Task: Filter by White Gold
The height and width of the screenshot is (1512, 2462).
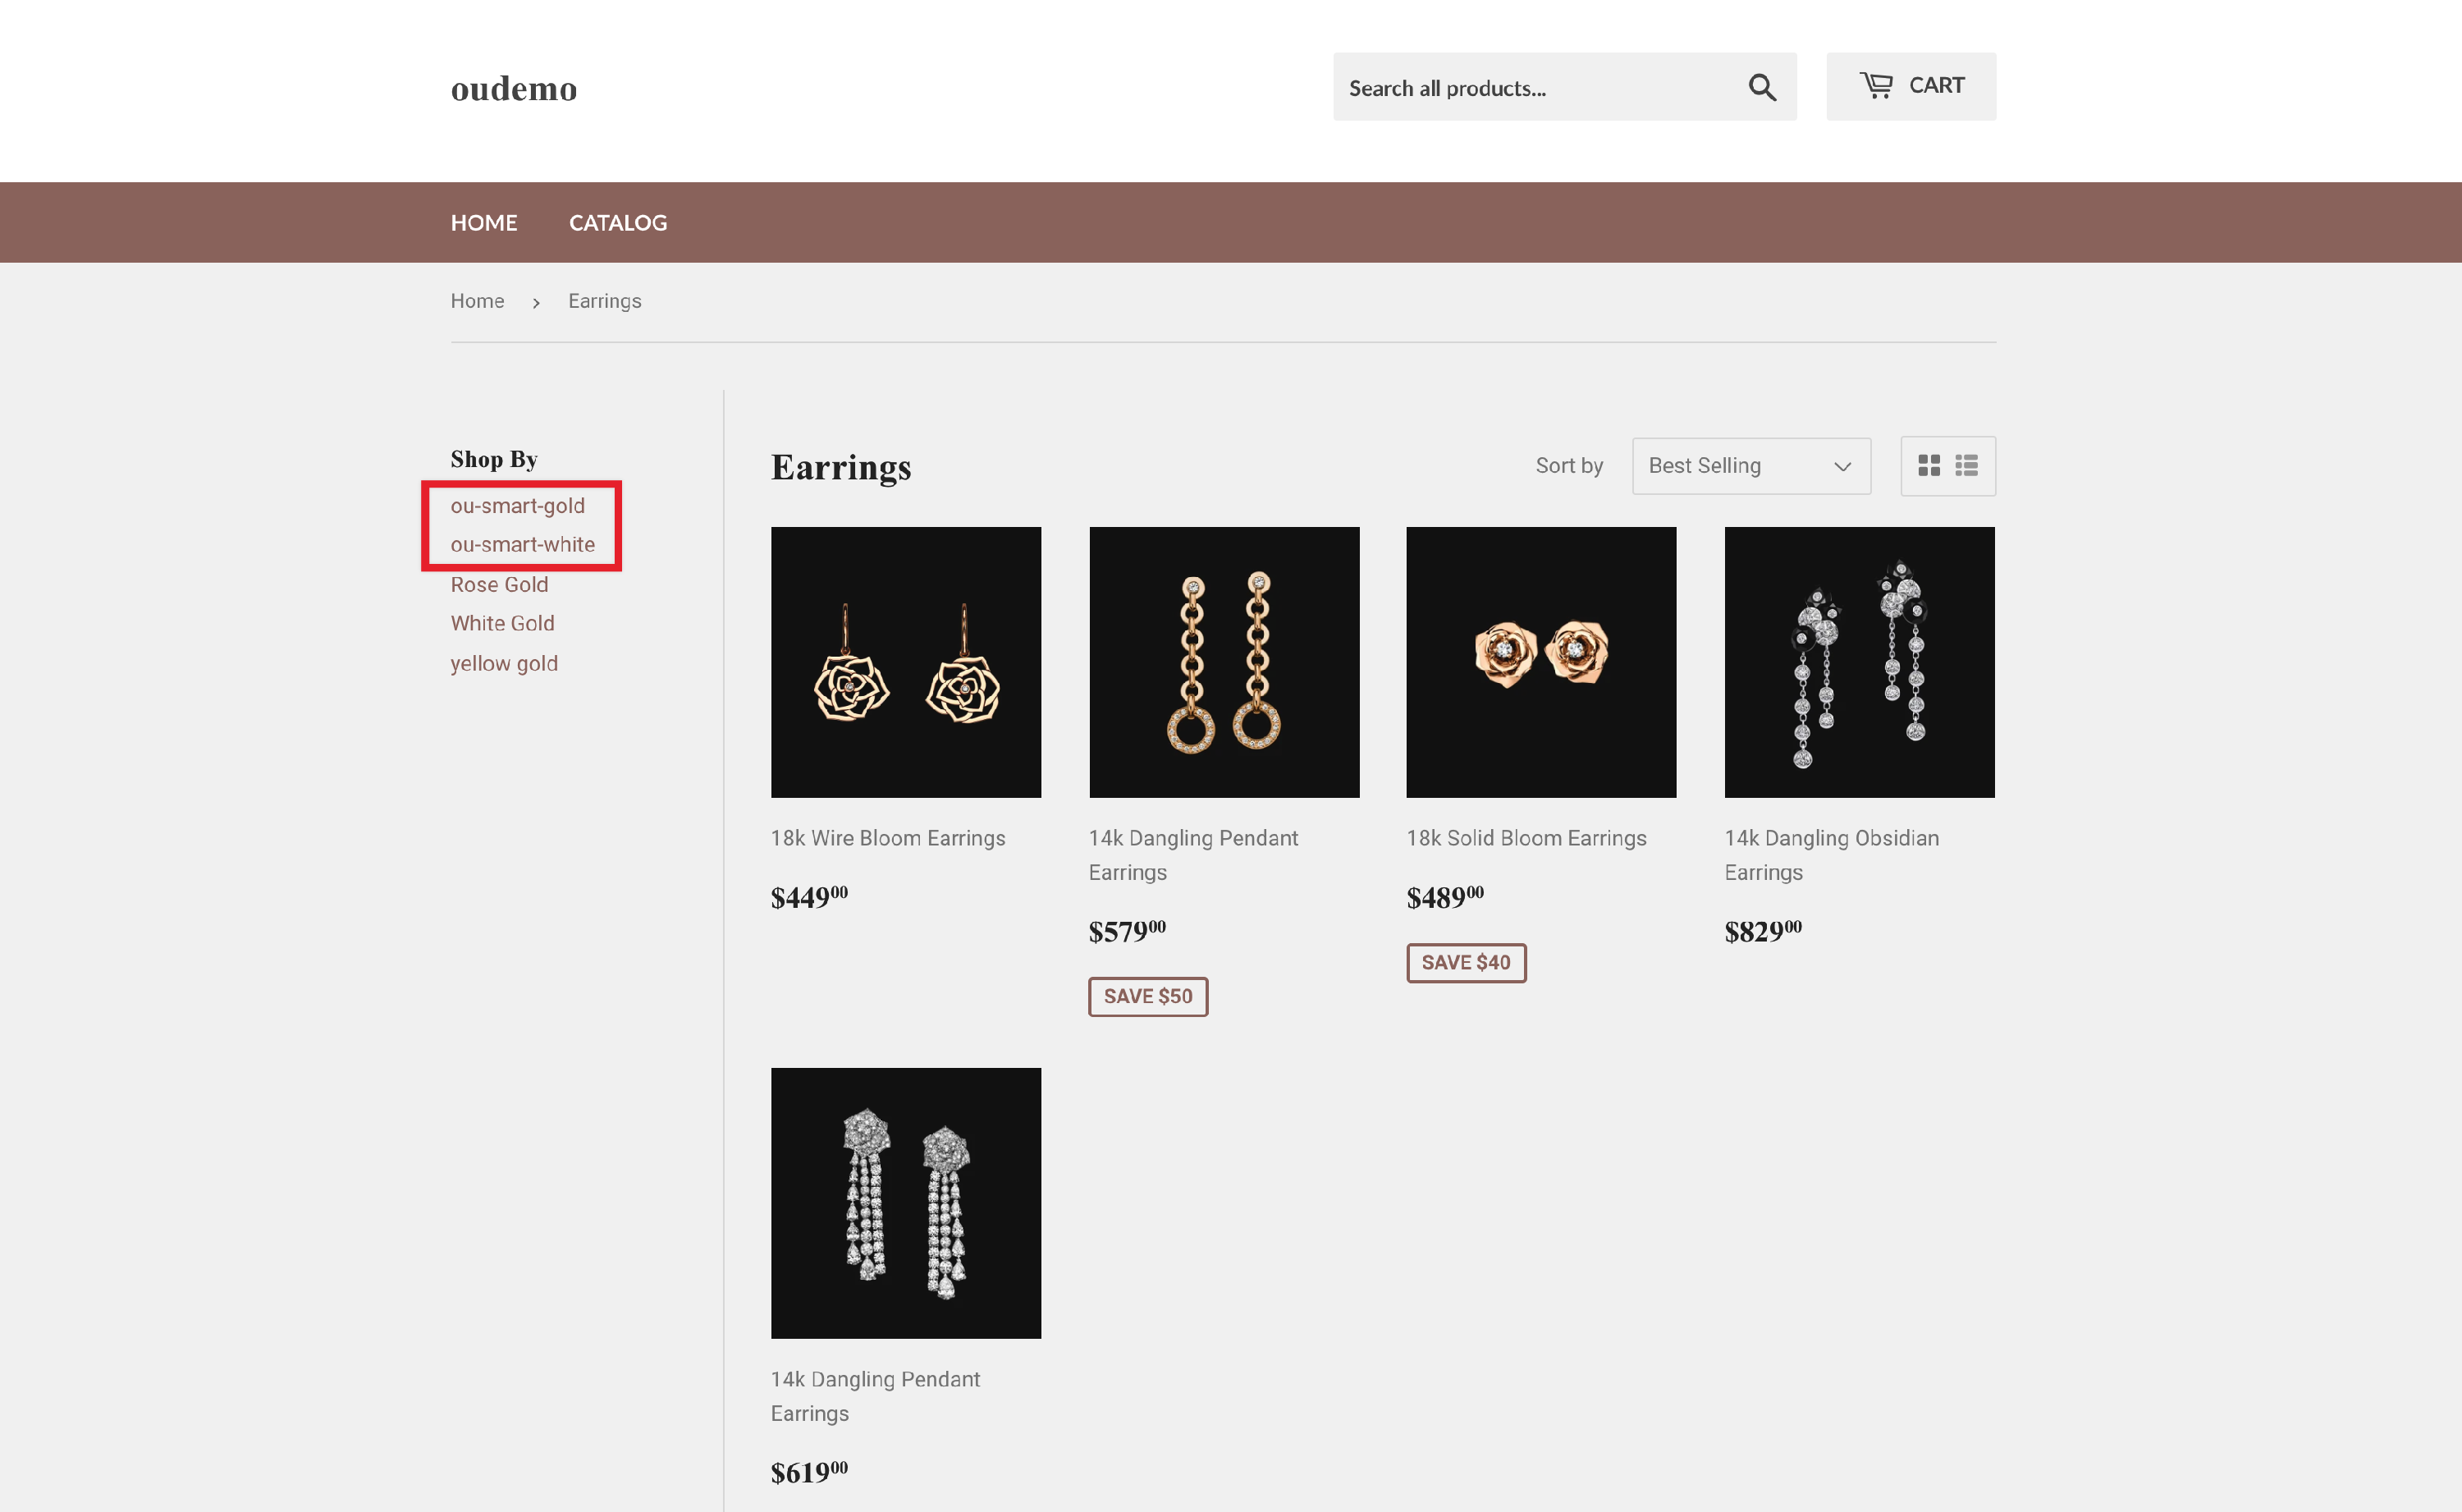Action: tap(501, 624)
